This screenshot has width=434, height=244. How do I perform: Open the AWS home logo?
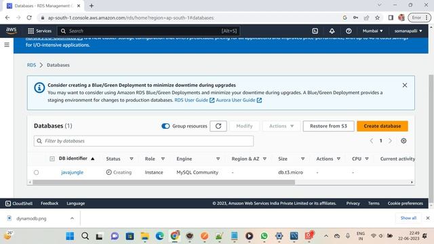[x=11, y=30]
